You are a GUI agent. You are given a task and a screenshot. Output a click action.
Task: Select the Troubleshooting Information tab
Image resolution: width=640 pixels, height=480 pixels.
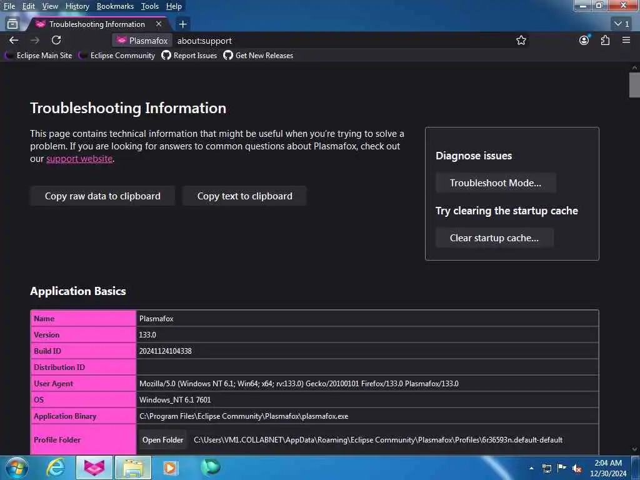(97, 24)
